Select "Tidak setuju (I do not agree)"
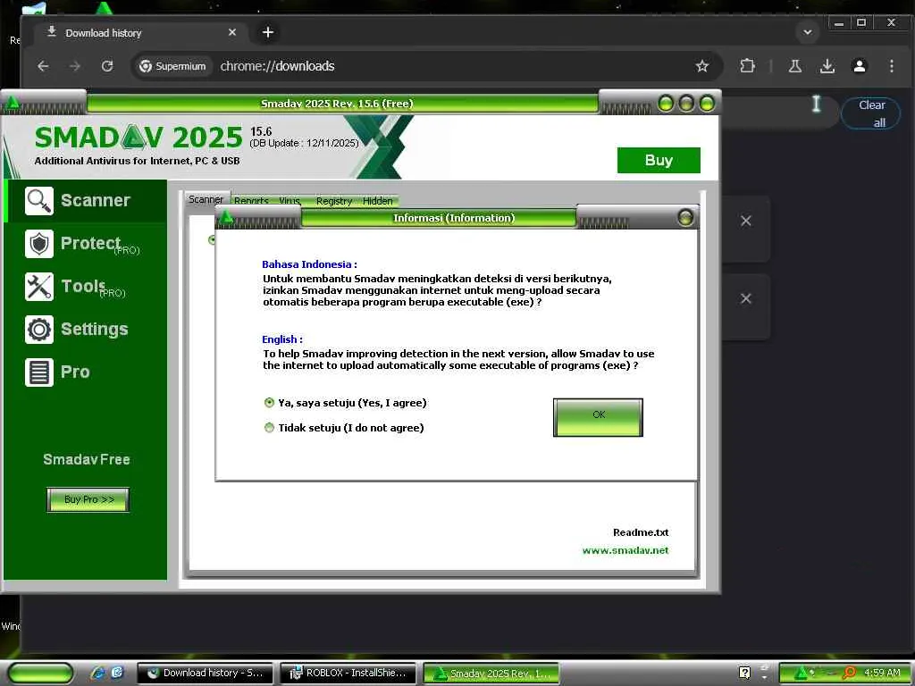The width and height of the screenshot is (915, 686). point(344,428)
